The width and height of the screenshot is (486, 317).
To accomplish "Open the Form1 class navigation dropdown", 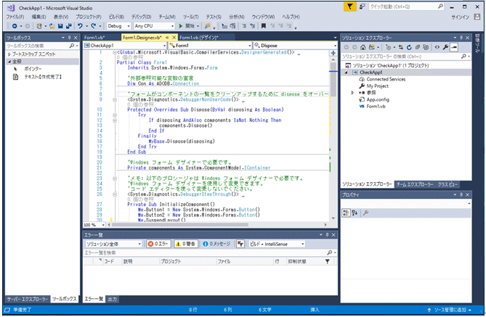I will point(210,46).
